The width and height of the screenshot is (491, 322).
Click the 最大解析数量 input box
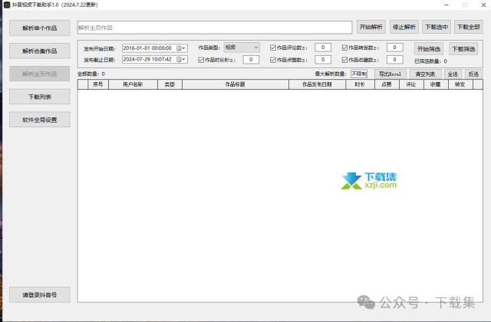(x=359, y=74)
